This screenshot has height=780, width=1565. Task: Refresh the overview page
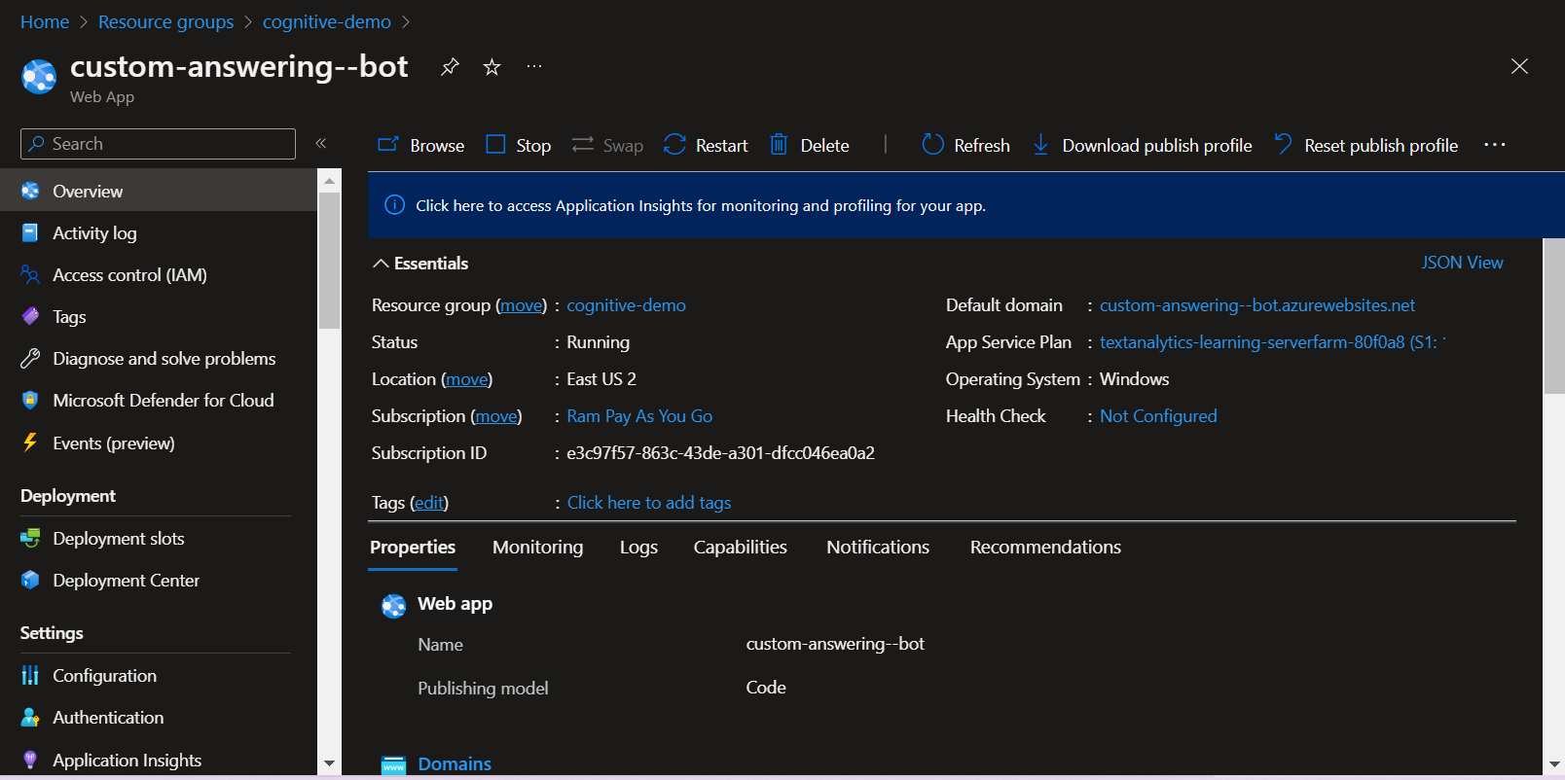pos(965,145)
